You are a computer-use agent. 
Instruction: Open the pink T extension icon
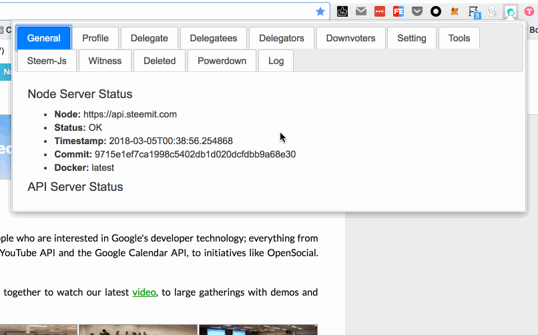click(x=529, y=11)
